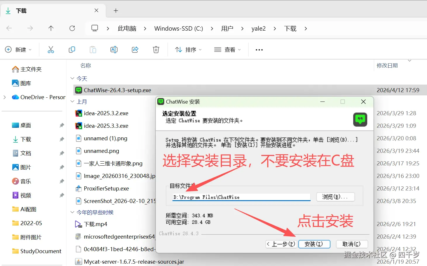The image size is (427, 266).
Task: Expand the chevron after 此电脑 in the path
Action: 145,28
